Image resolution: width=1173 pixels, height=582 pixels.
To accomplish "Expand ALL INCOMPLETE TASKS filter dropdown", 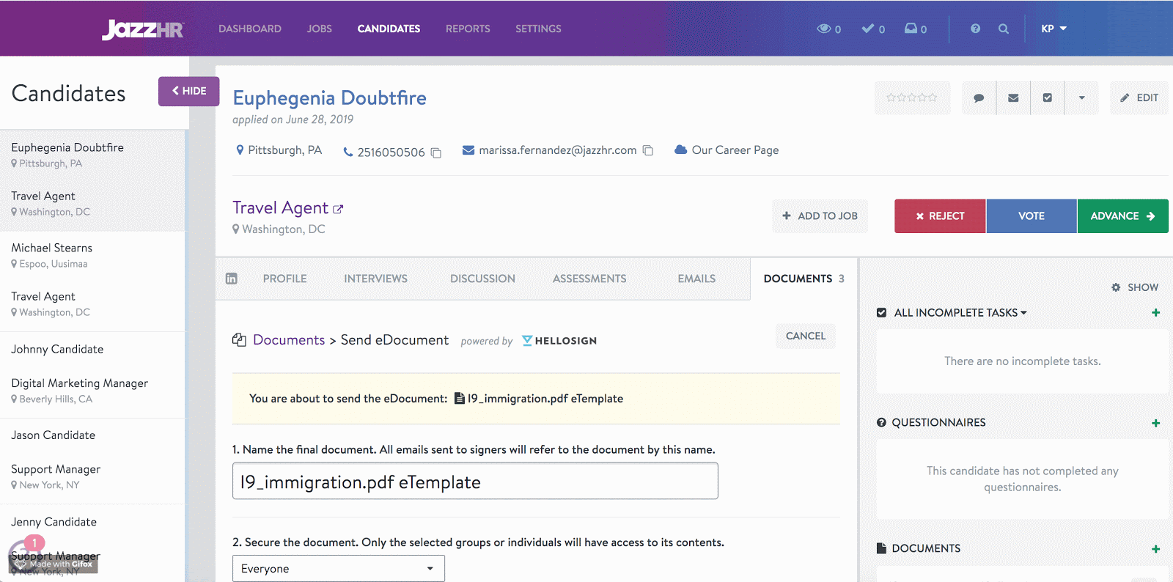I will 960,313.
